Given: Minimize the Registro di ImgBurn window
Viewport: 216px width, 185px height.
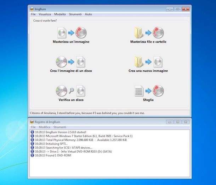Looking at the screenshot, I should pyautogui.click(x=170, y=122).
